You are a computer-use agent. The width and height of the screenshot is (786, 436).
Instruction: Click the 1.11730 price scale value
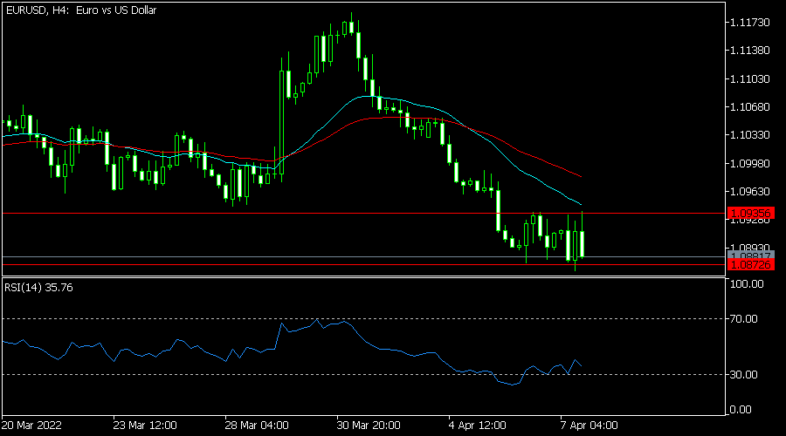pos(750,23)
